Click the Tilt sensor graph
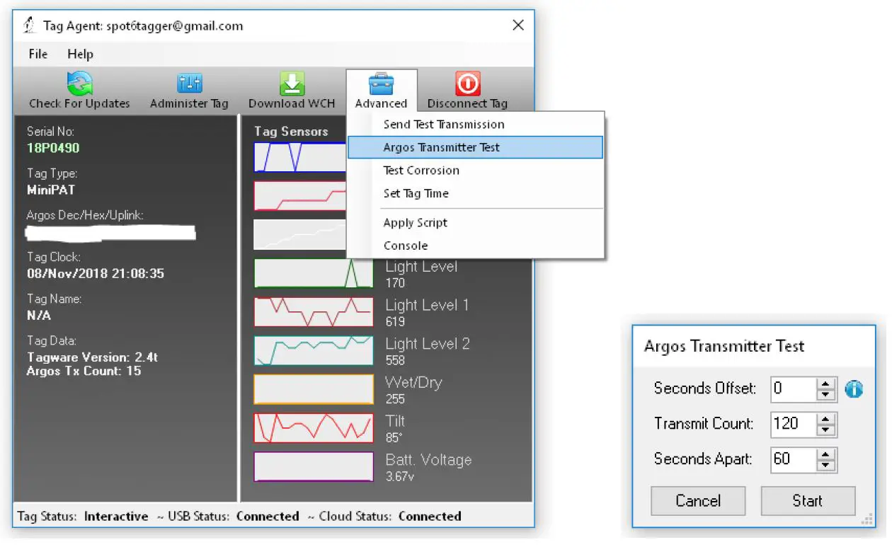 pos(314,428)
